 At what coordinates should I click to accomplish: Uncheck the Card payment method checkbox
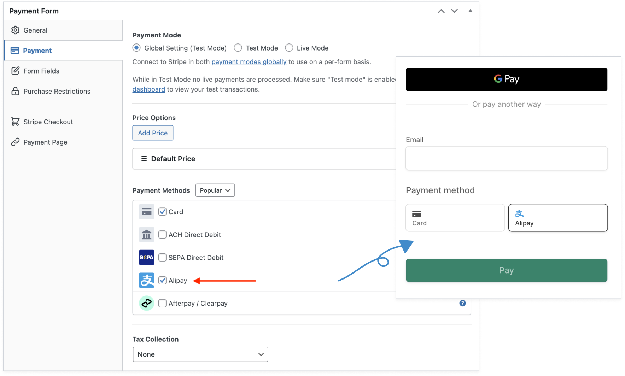(x=162, y=212)
